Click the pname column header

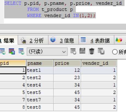click(40, 63)
